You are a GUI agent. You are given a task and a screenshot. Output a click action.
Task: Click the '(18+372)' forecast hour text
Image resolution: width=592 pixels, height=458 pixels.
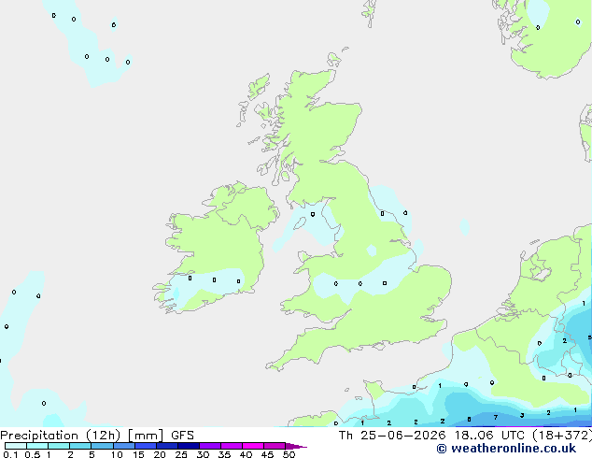(562, 436)
